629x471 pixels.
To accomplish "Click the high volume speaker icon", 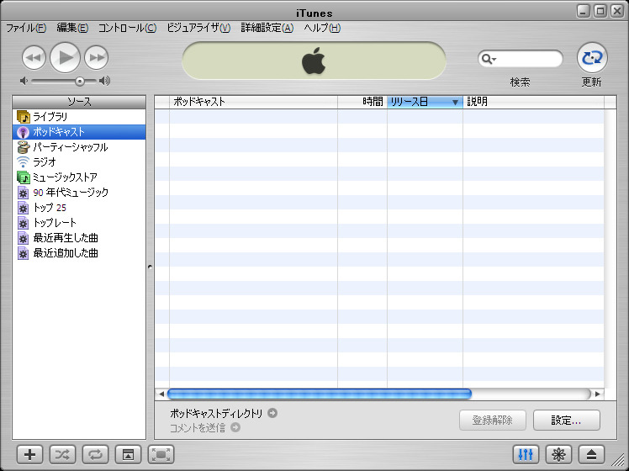I will (x=105, y=81).
